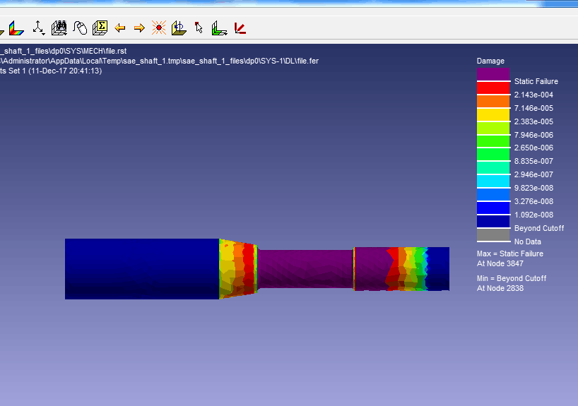This screenshot has height=406, width=578.
Task: Click the rotate-about-plane icon
Action: tap(179, 28)
